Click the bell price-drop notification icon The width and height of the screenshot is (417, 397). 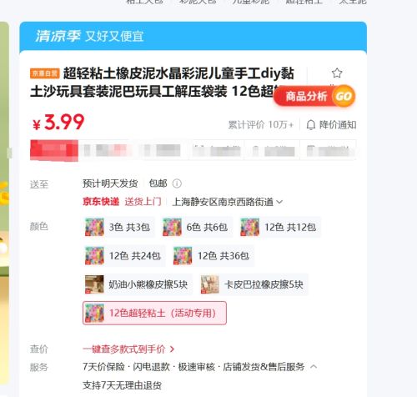click(x=311, y=125)
